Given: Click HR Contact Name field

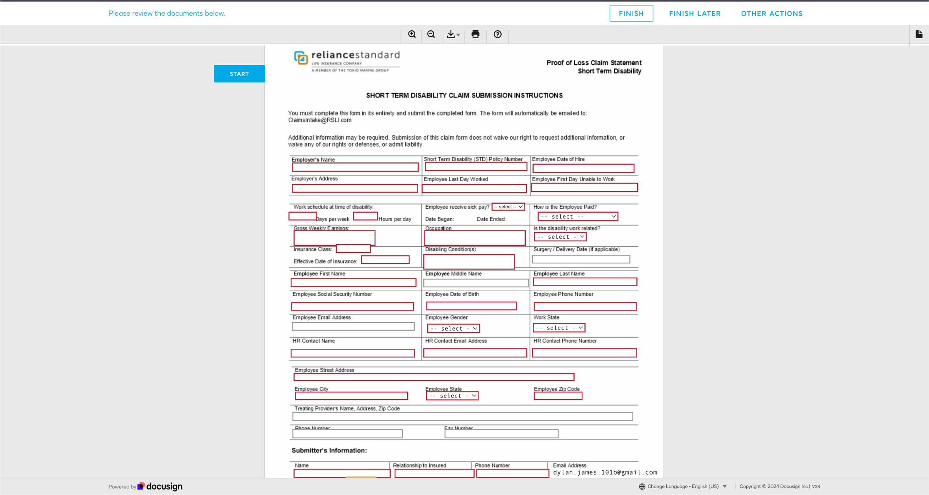Looking at the screenshot, I should tap(353, 353).
